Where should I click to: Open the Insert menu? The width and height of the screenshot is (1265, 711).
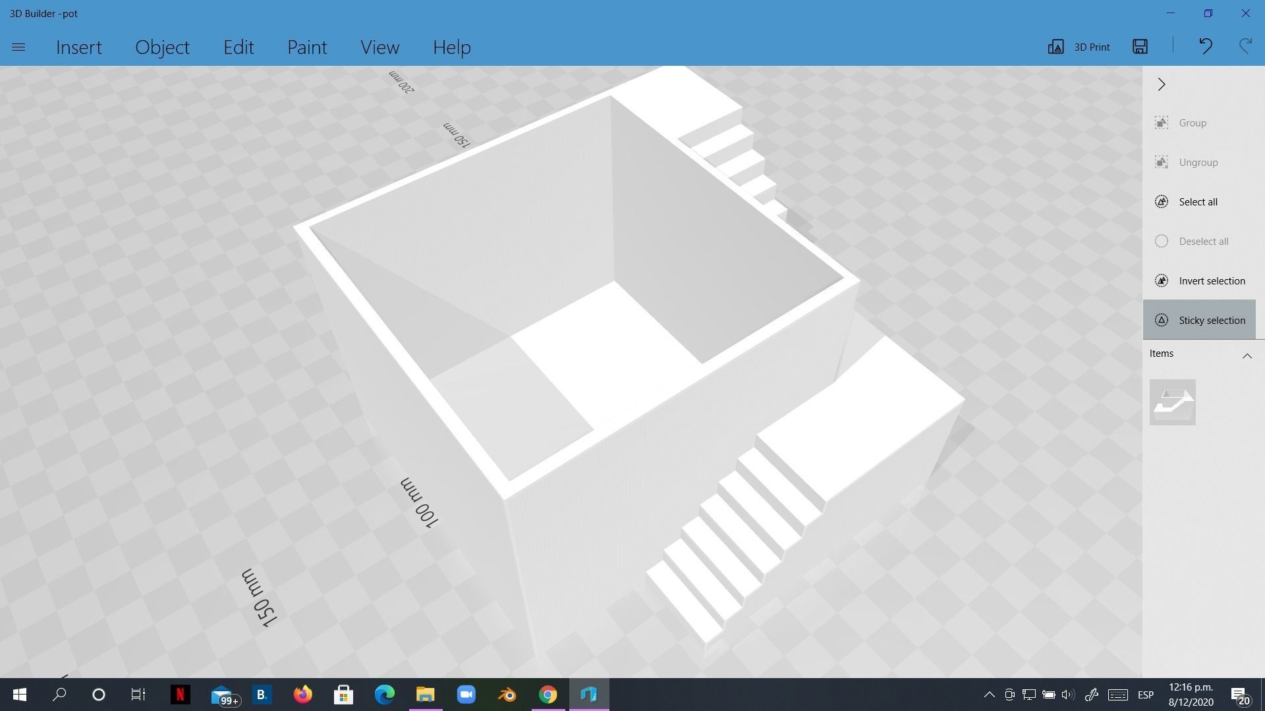[79, 47]
